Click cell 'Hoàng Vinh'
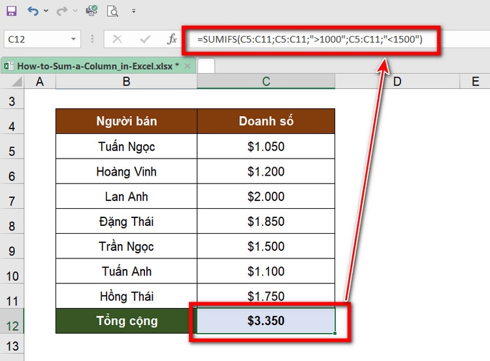Screen dimensions: 490x361 (x=126, y=172)
